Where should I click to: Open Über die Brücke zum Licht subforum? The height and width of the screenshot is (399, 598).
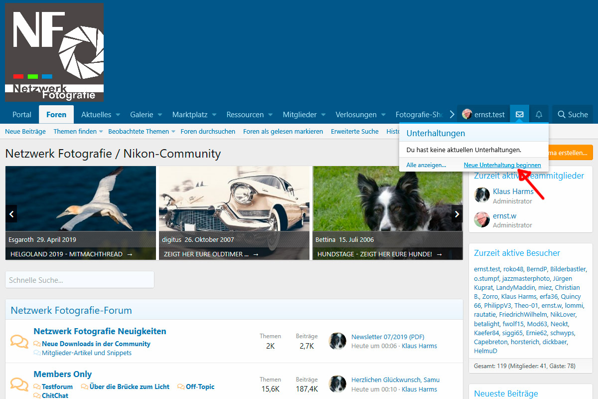tap(130, 387)
